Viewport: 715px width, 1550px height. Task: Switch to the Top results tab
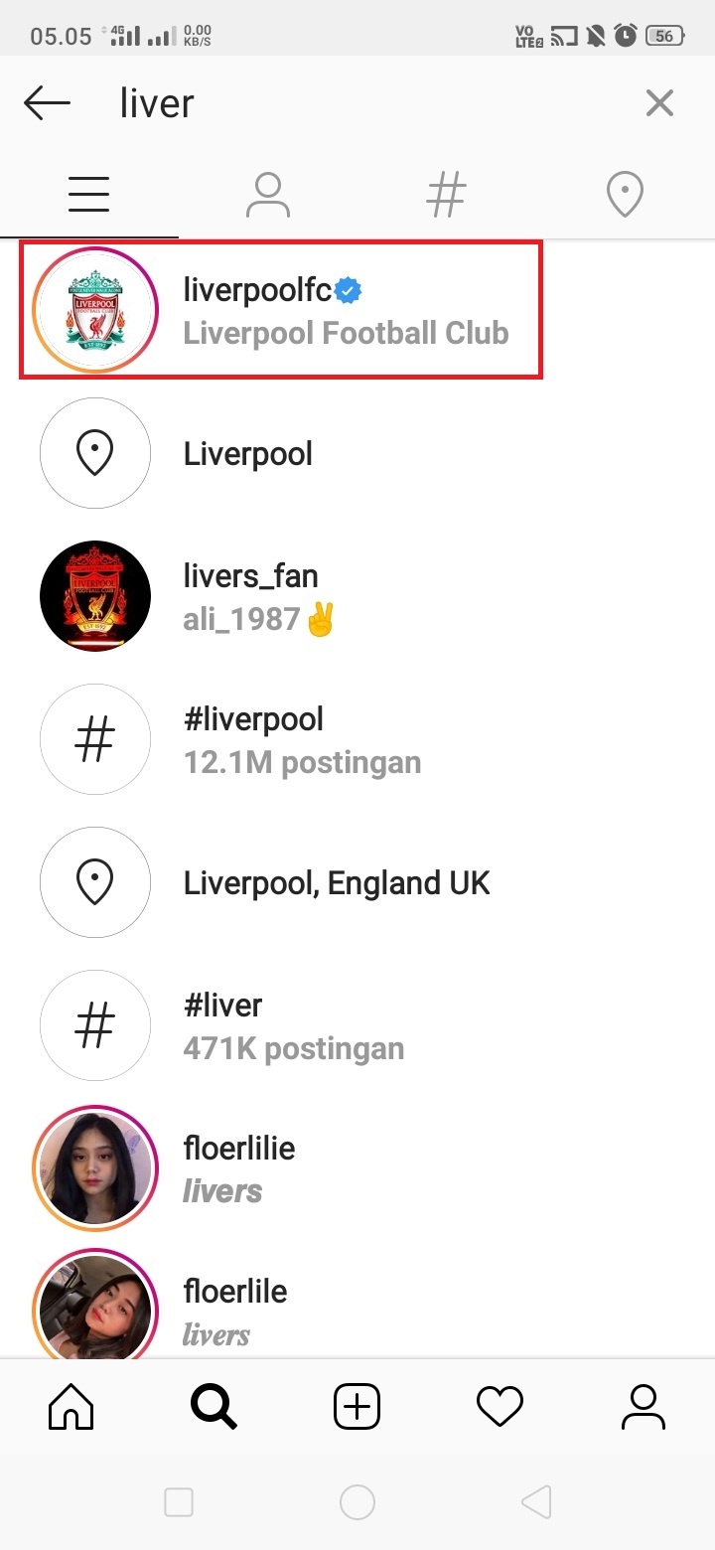[89, 195]
